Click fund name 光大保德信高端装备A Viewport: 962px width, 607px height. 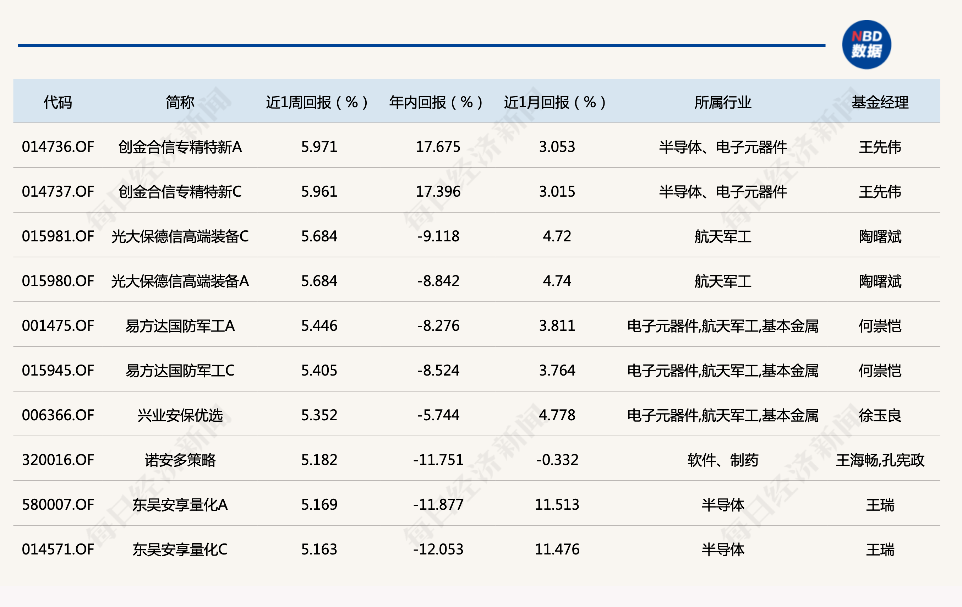180,281
